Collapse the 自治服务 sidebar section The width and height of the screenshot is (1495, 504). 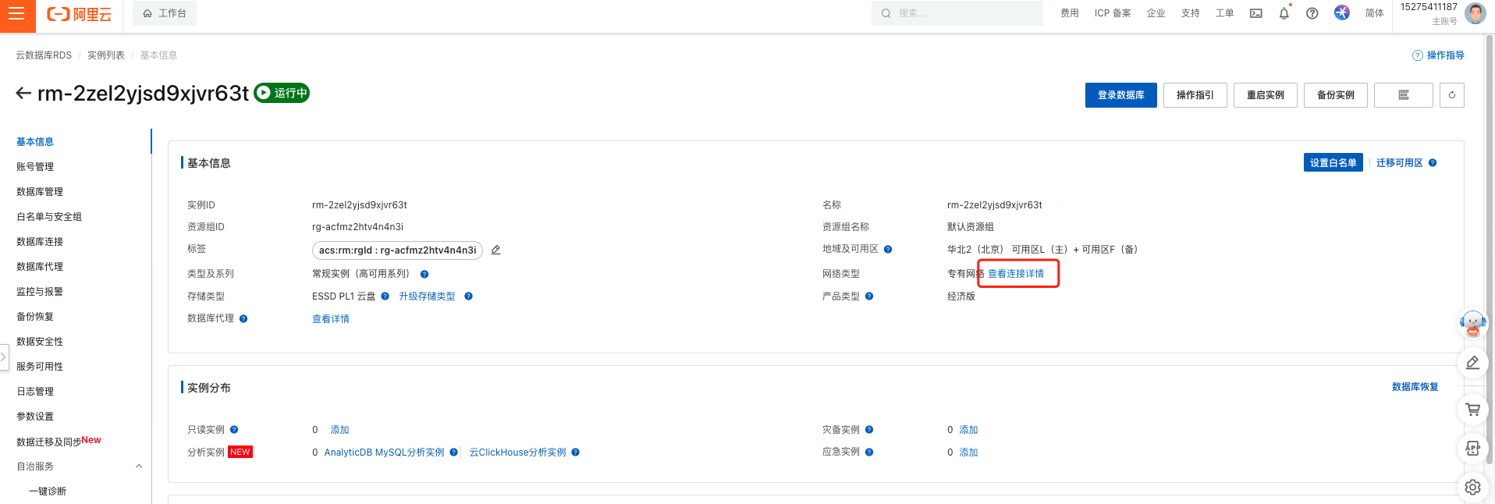139,467
